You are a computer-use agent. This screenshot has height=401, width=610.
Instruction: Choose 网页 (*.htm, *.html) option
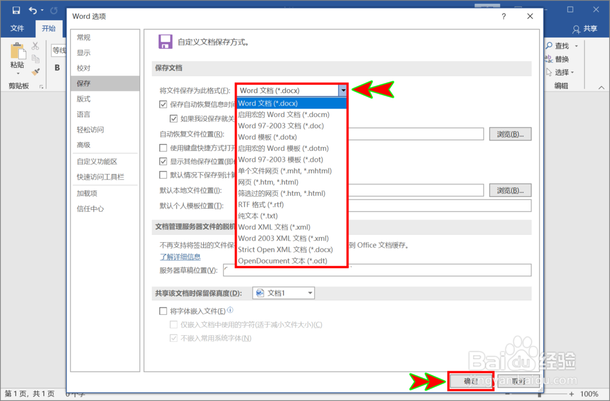[x=292, y=182]
